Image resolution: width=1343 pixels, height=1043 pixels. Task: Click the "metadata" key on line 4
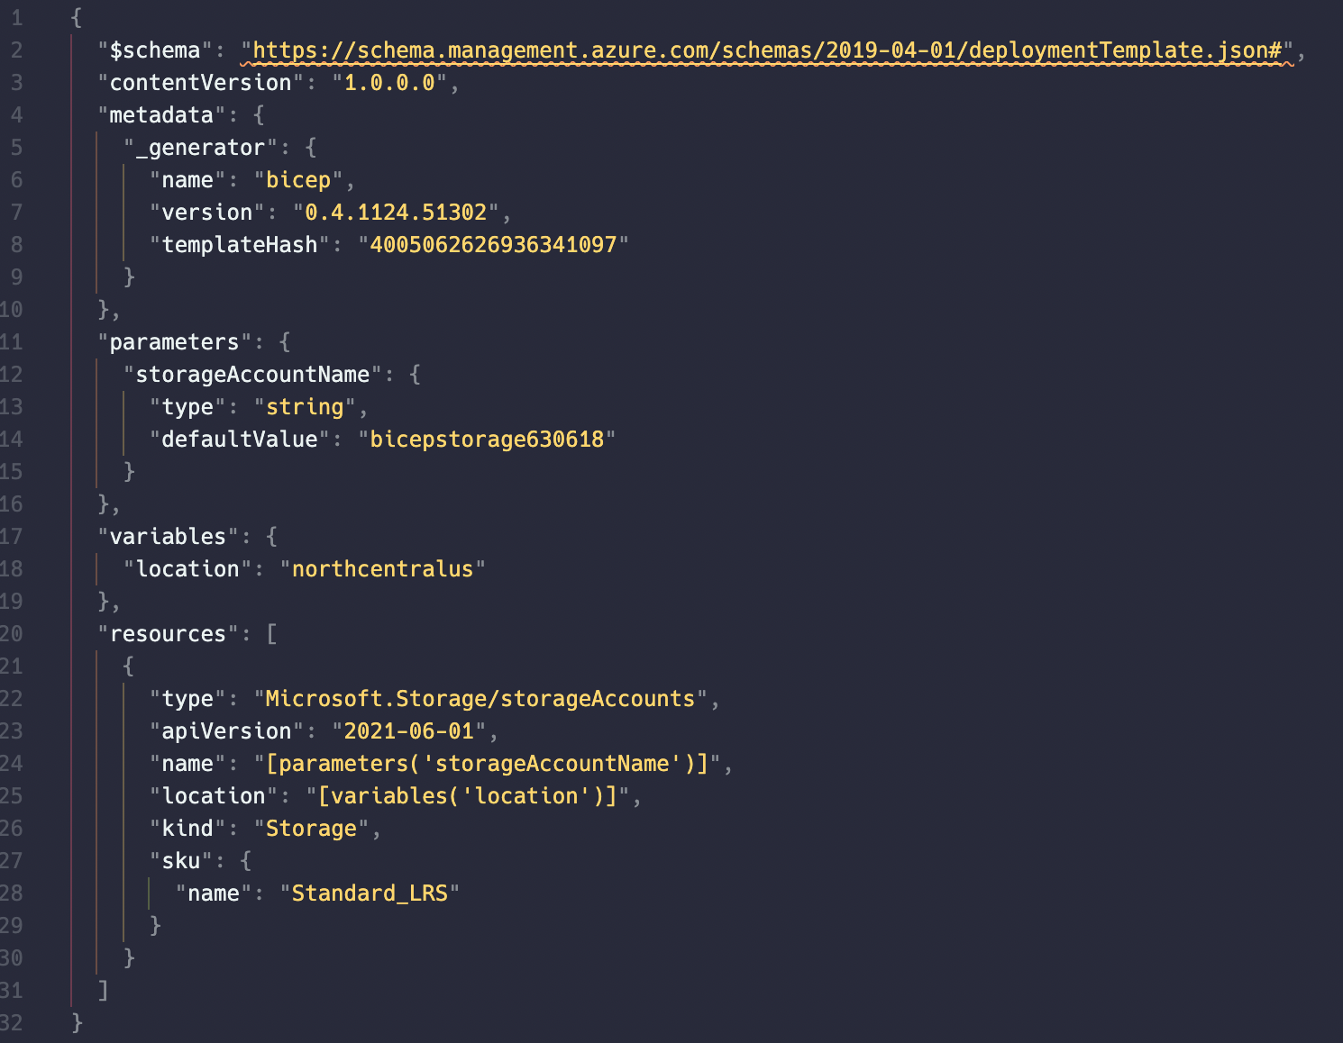161,115
